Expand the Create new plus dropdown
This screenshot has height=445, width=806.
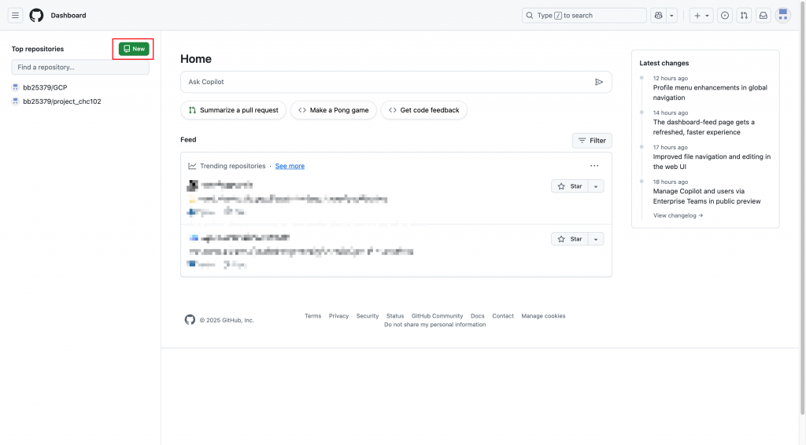click(701, 15)
